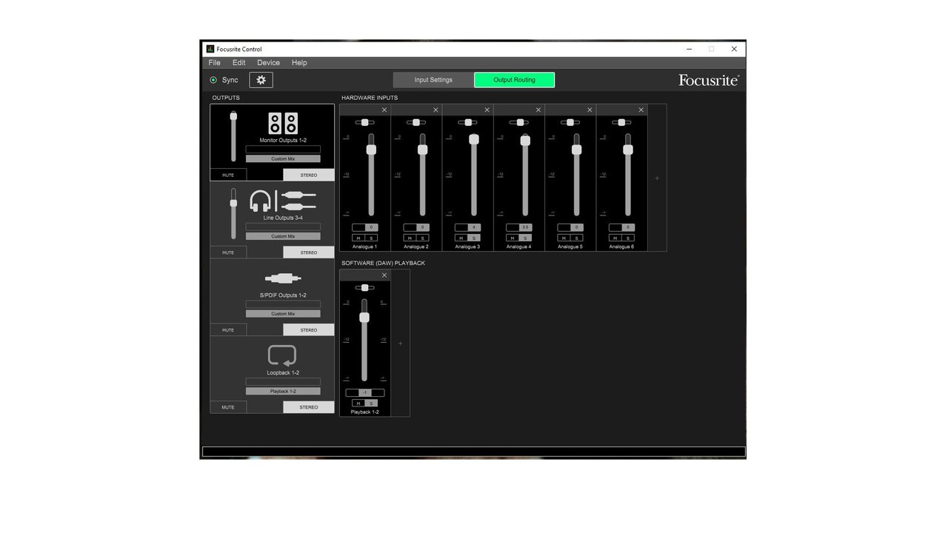Viewport: 948px width, 533px height.
Task: Toggle STEREO for Line Outputs 3-4
Action: tap(309, 252)
